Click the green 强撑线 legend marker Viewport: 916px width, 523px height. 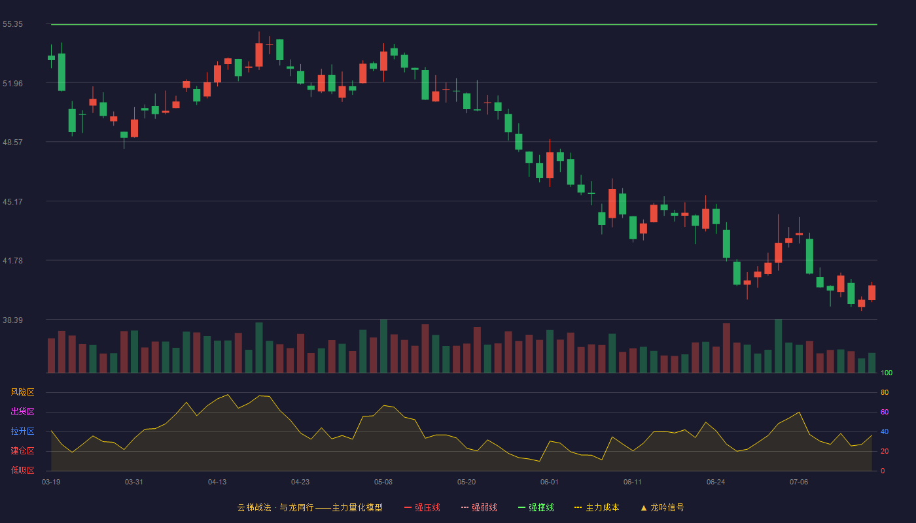[x=522, y=507]
